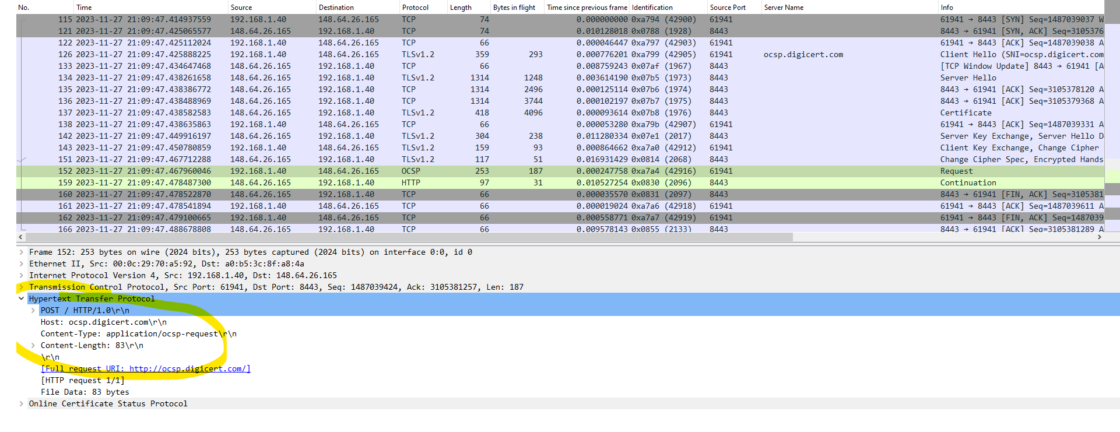Expand the Content-Length: 83 field

tap(33, 346)
